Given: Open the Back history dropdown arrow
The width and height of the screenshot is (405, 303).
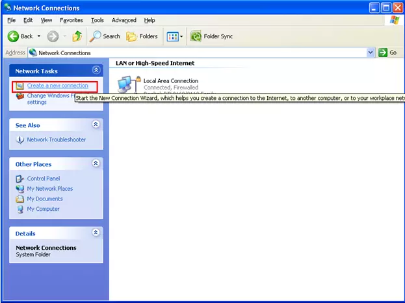Looking at the screenshot, I should 39,36.
